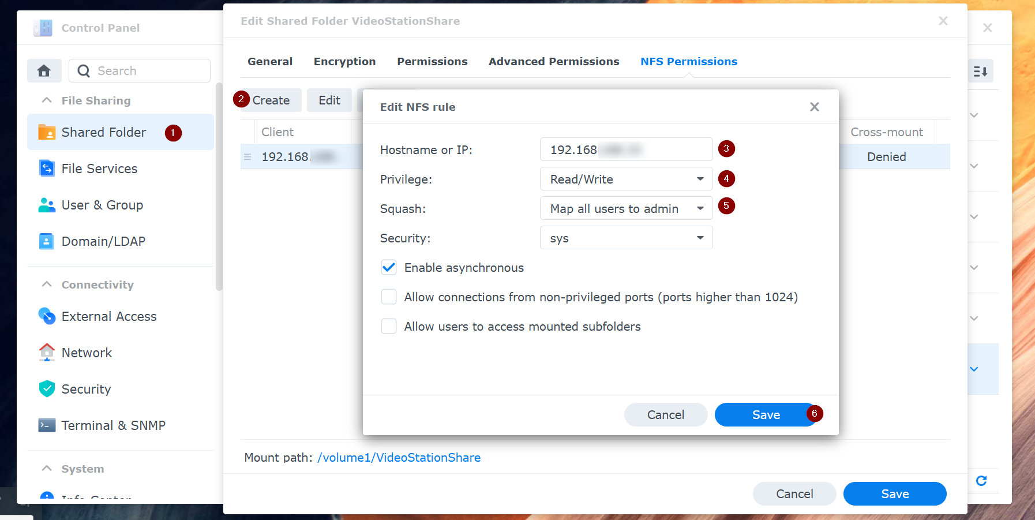
Task: Click the Hostname or IP input field
Action: point(627,149)
